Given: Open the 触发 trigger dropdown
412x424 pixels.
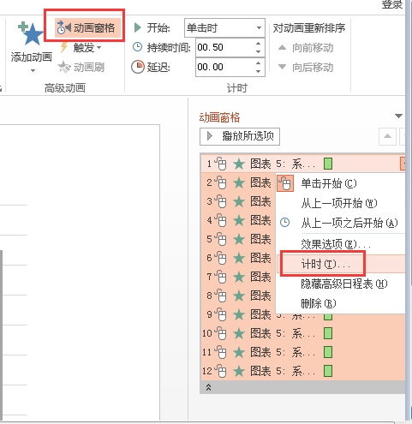Looking at the screenshot, I should pyautogui.click(x=81, y=48).
